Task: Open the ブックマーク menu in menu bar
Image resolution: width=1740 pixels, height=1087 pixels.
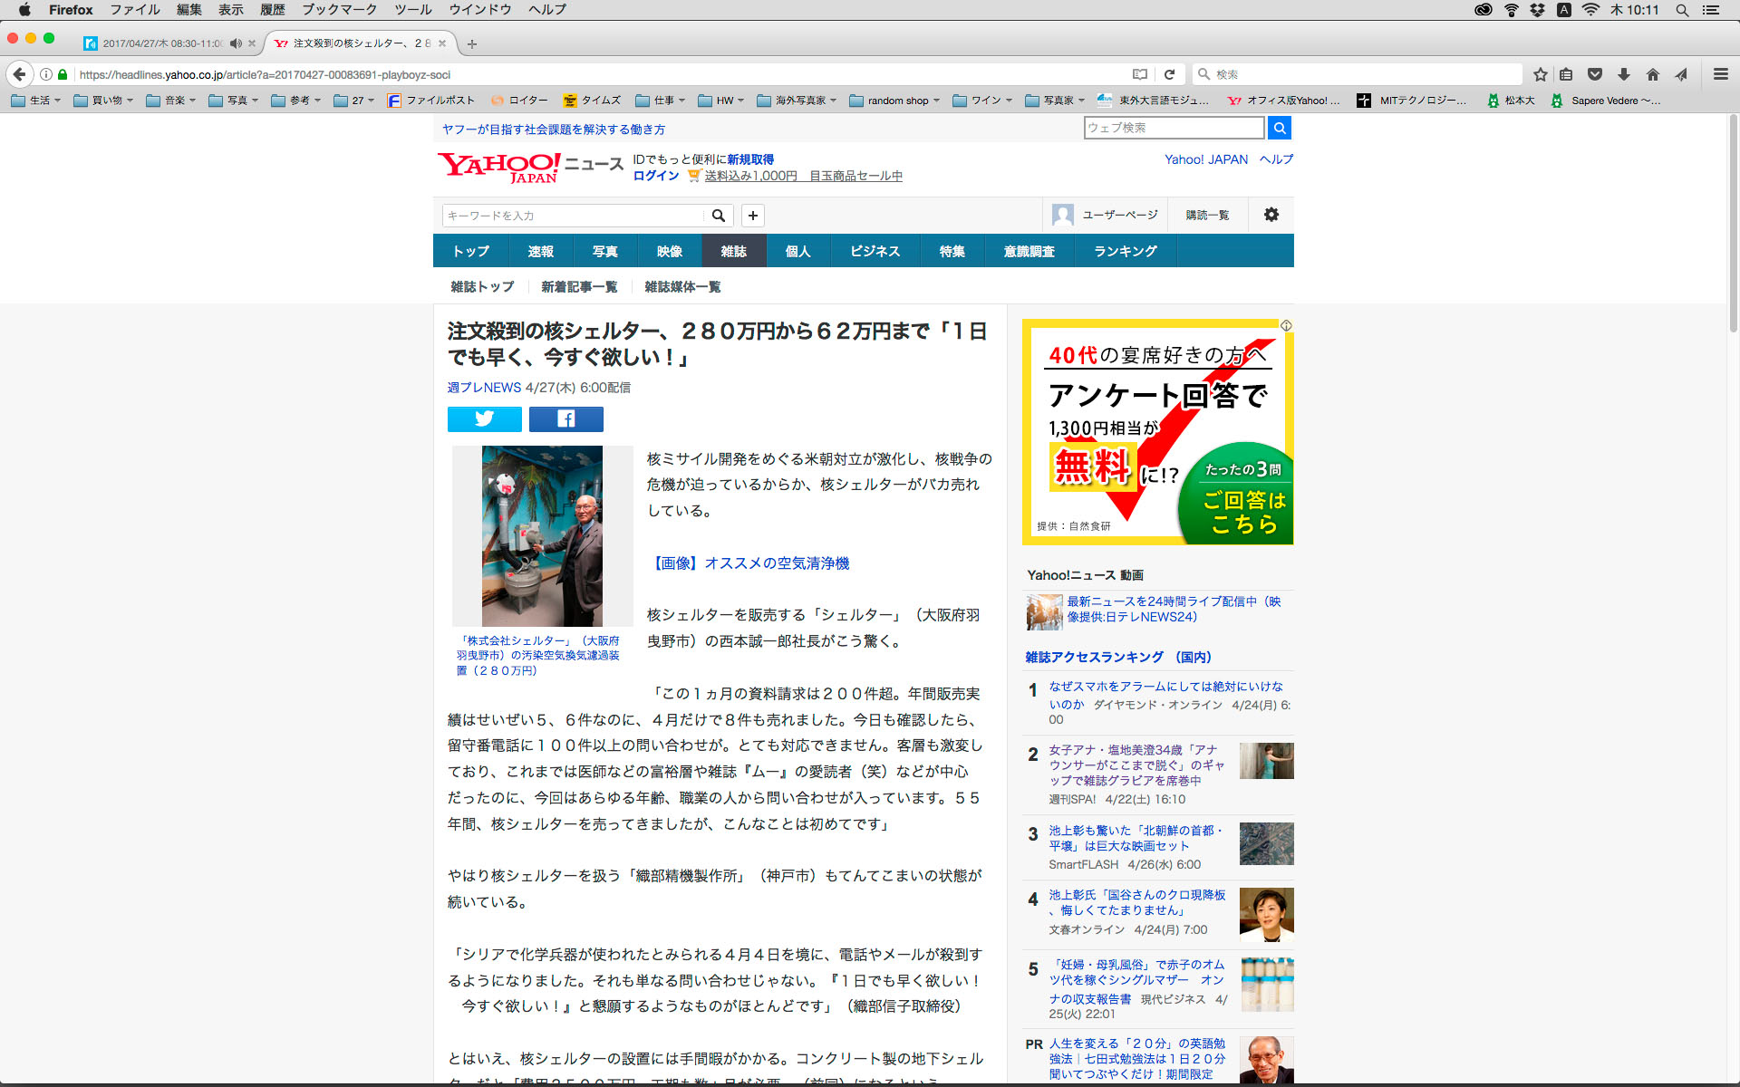Action: point(339,10)
